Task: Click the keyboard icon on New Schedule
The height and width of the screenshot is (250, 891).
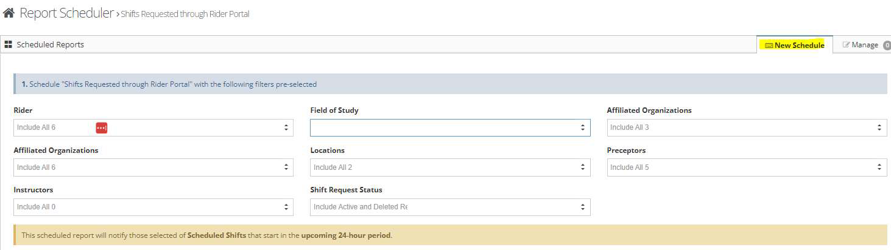Action: [769, 46]
